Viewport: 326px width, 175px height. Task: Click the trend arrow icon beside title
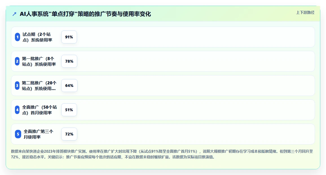click(x=14, y=14)
